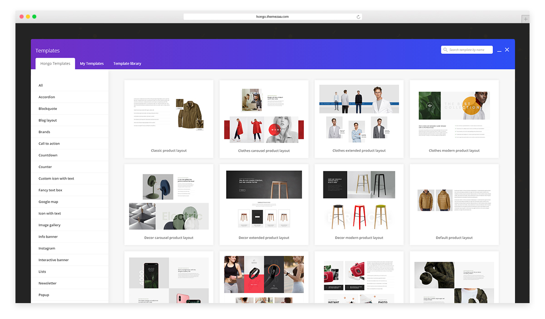Viewport: 545px width, 319px height.
Task: Open the fitness band template thumbnail
Action: click(264, 279)
